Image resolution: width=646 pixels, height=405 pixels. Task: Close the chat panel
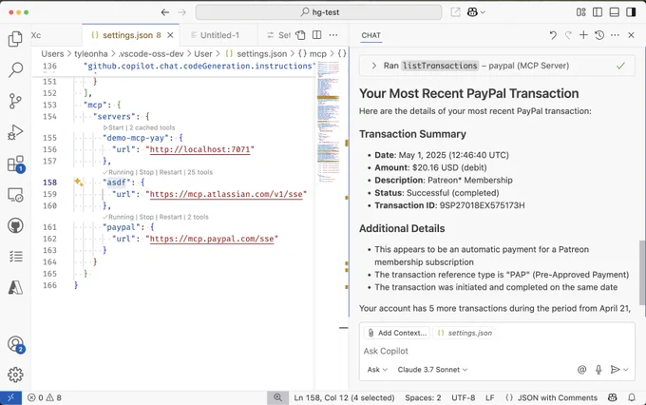point(631,35)
